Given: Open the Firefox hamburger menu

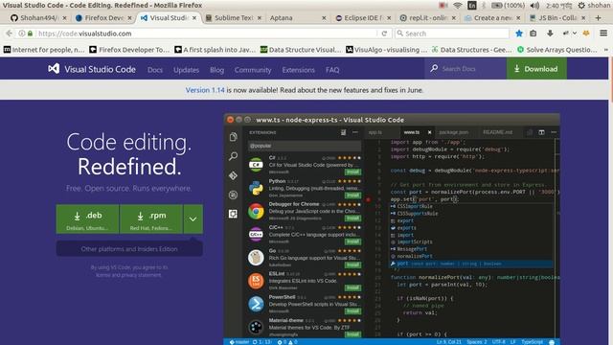Looking at the screenshot, I should point(603,34).
